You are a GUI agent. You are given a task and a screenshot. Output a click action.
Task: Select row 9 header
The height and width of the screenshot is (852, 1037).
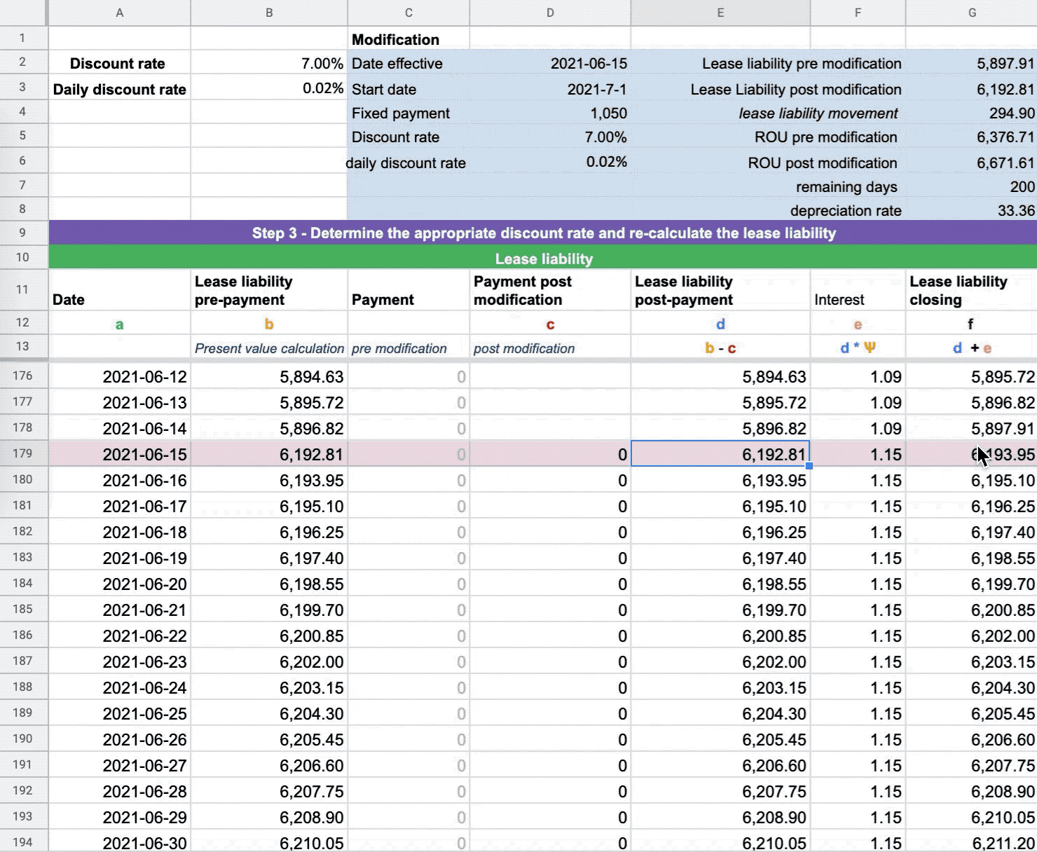point(23,233)
